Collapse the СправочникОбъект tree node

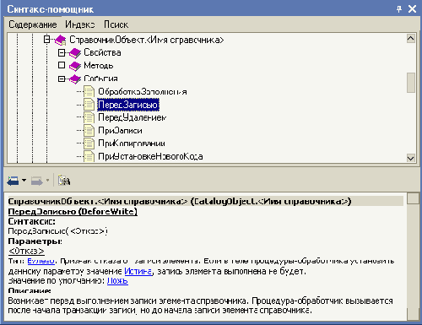point(47,39)
